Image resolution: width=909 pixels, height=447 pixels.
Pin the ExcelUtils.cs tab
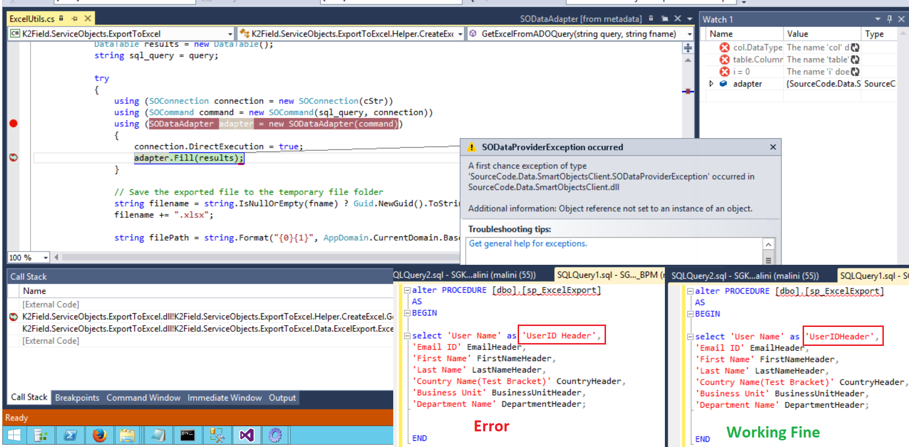(75, 19)
